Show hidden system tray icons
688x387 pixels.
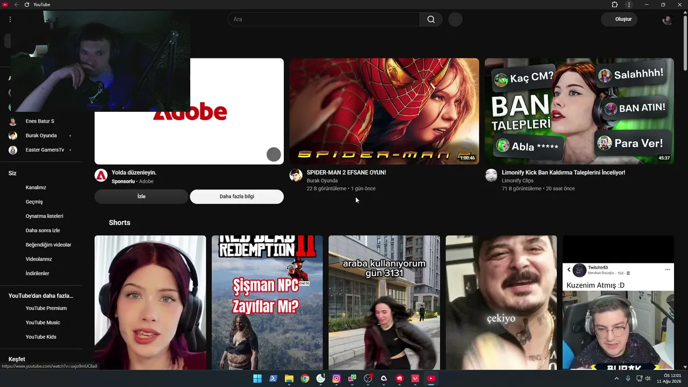pos(616,378)
